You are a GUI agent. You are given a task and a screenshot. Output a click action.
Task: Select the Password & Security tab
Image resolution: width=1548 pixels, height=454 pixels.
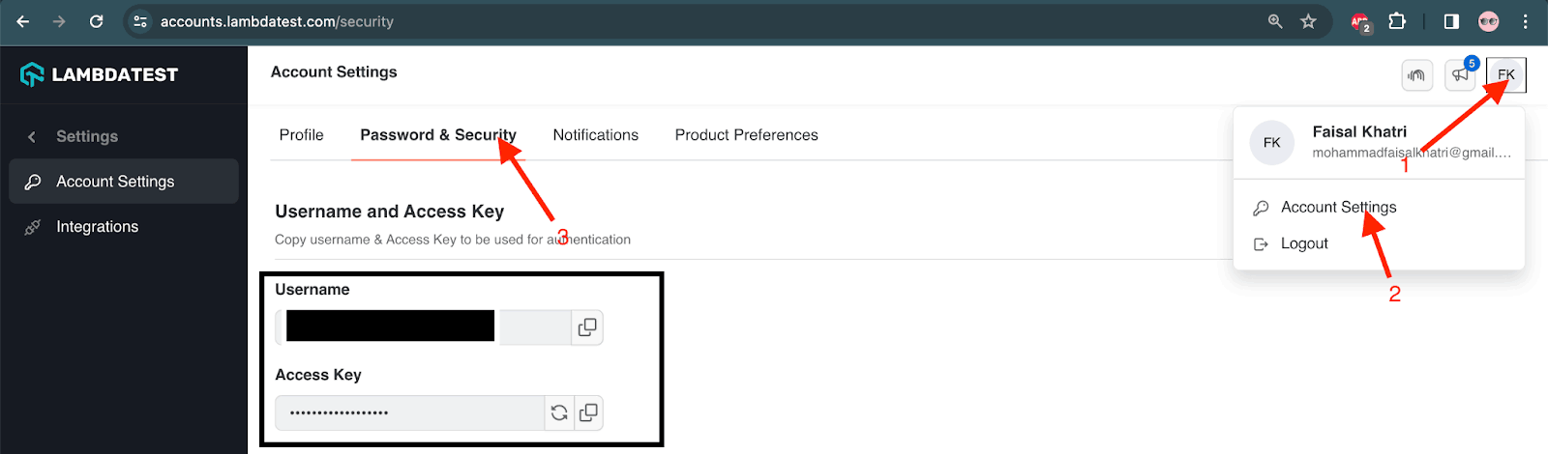[438, 135]
